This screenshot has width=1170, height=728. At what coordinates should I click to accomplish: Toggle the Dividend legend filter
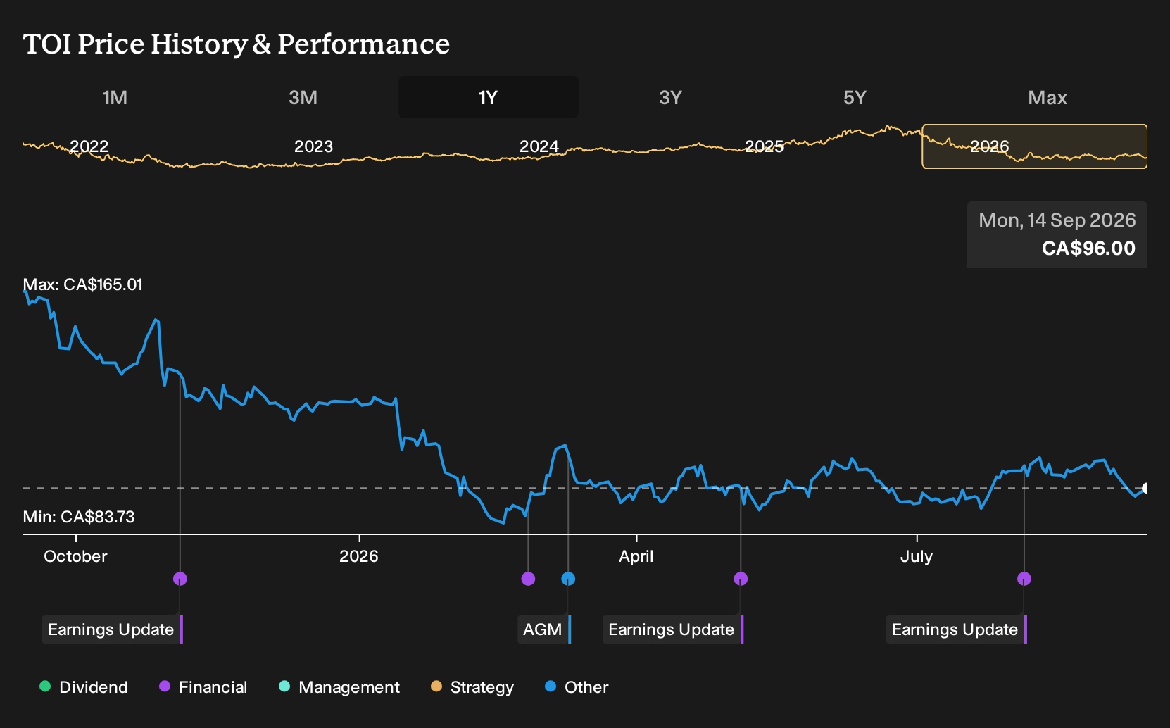84,687
